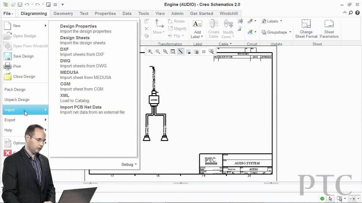
Task: Choose Unpack Design in File menu
Action: pos(25,100)
